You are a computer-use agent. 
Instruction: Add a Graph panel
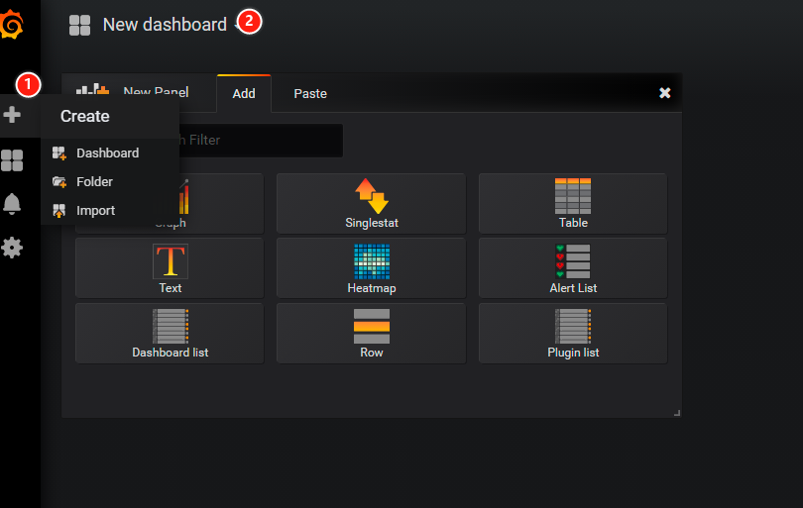click(221, 203)
